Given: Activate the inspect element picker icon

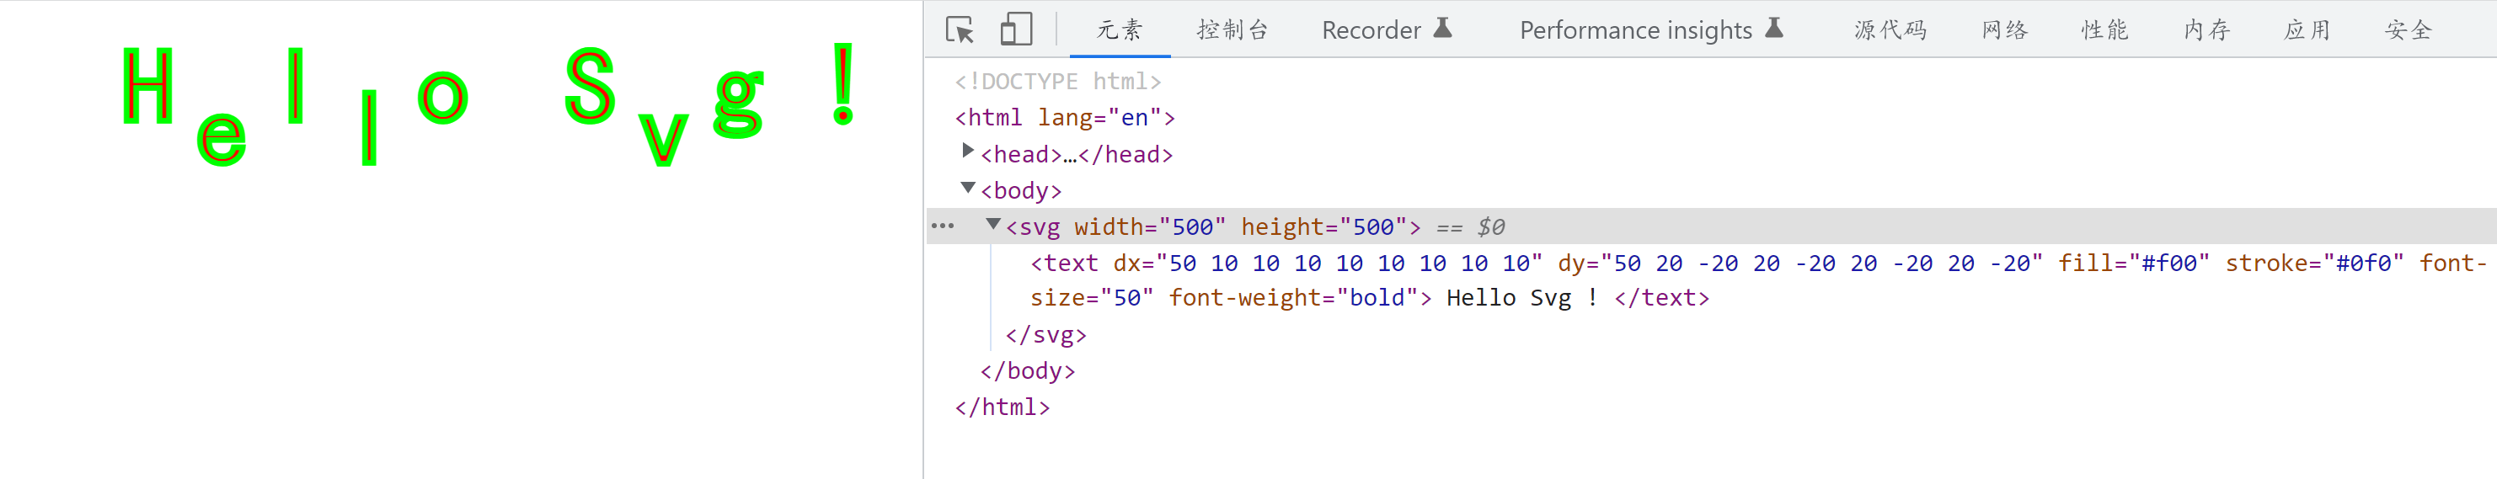Looking at the screenshot, I should click(960, 30).
